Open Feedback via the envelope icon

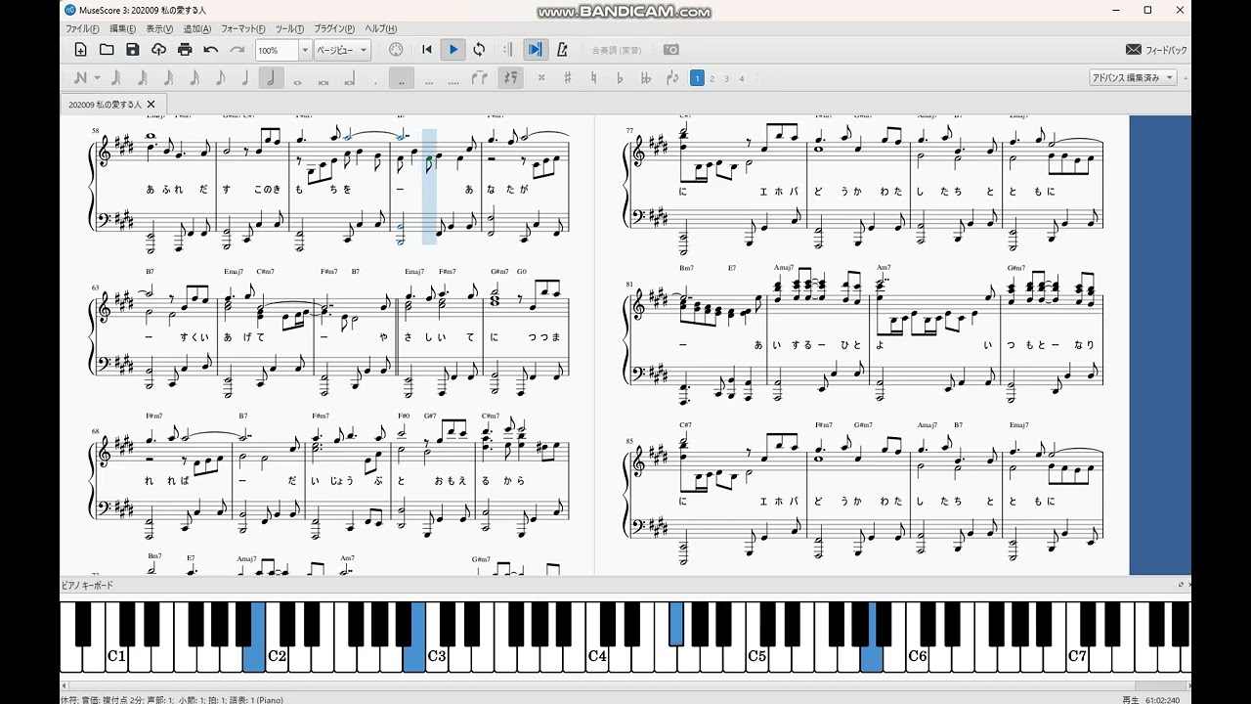(1134, 50)
